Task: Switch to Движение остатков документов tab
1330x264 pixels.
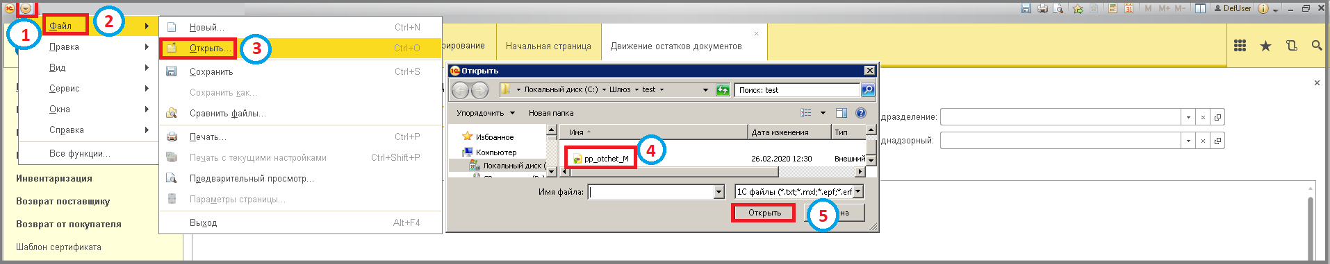Action: coord(676,46)
